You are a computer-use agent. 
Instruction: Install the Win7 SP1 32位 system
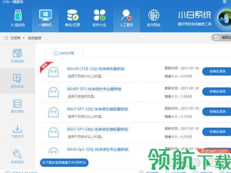(217, 111)
